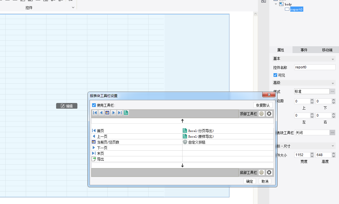The height and width of the screenshot is (204, 339).
Task: Click the up arrow to add to top toolbar
Action: coord(183,121)
